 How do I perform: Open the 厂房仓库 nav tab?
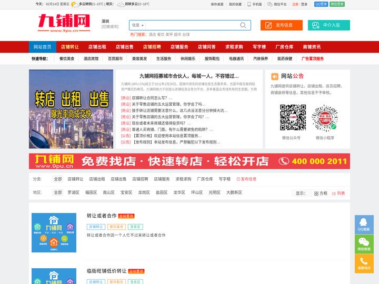click(284, 47)
